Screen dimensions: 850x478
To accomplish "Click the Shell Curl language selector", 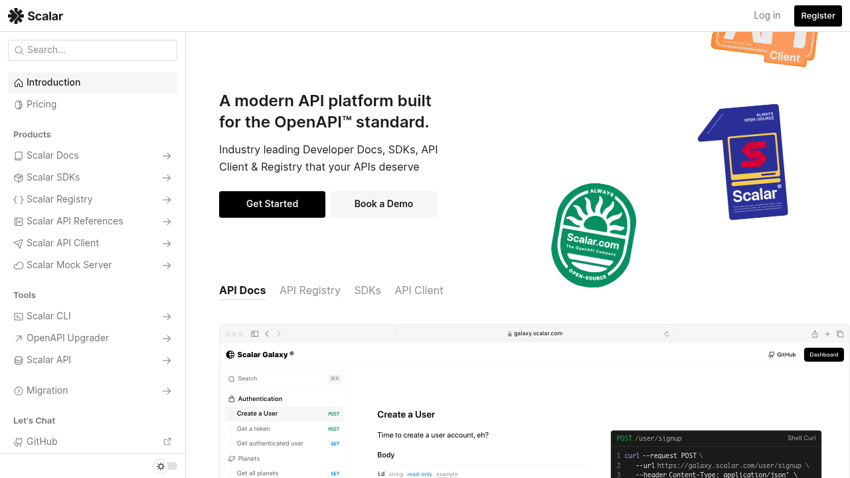I will point(802,438).
